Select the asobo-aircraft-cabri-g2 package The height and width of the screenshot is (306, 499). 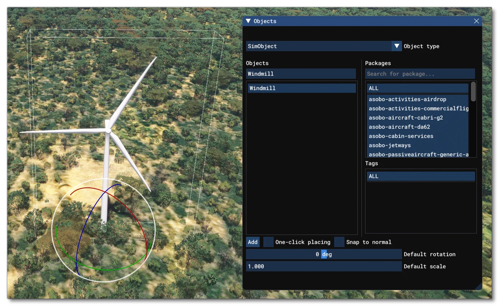[x=417, y=118]
